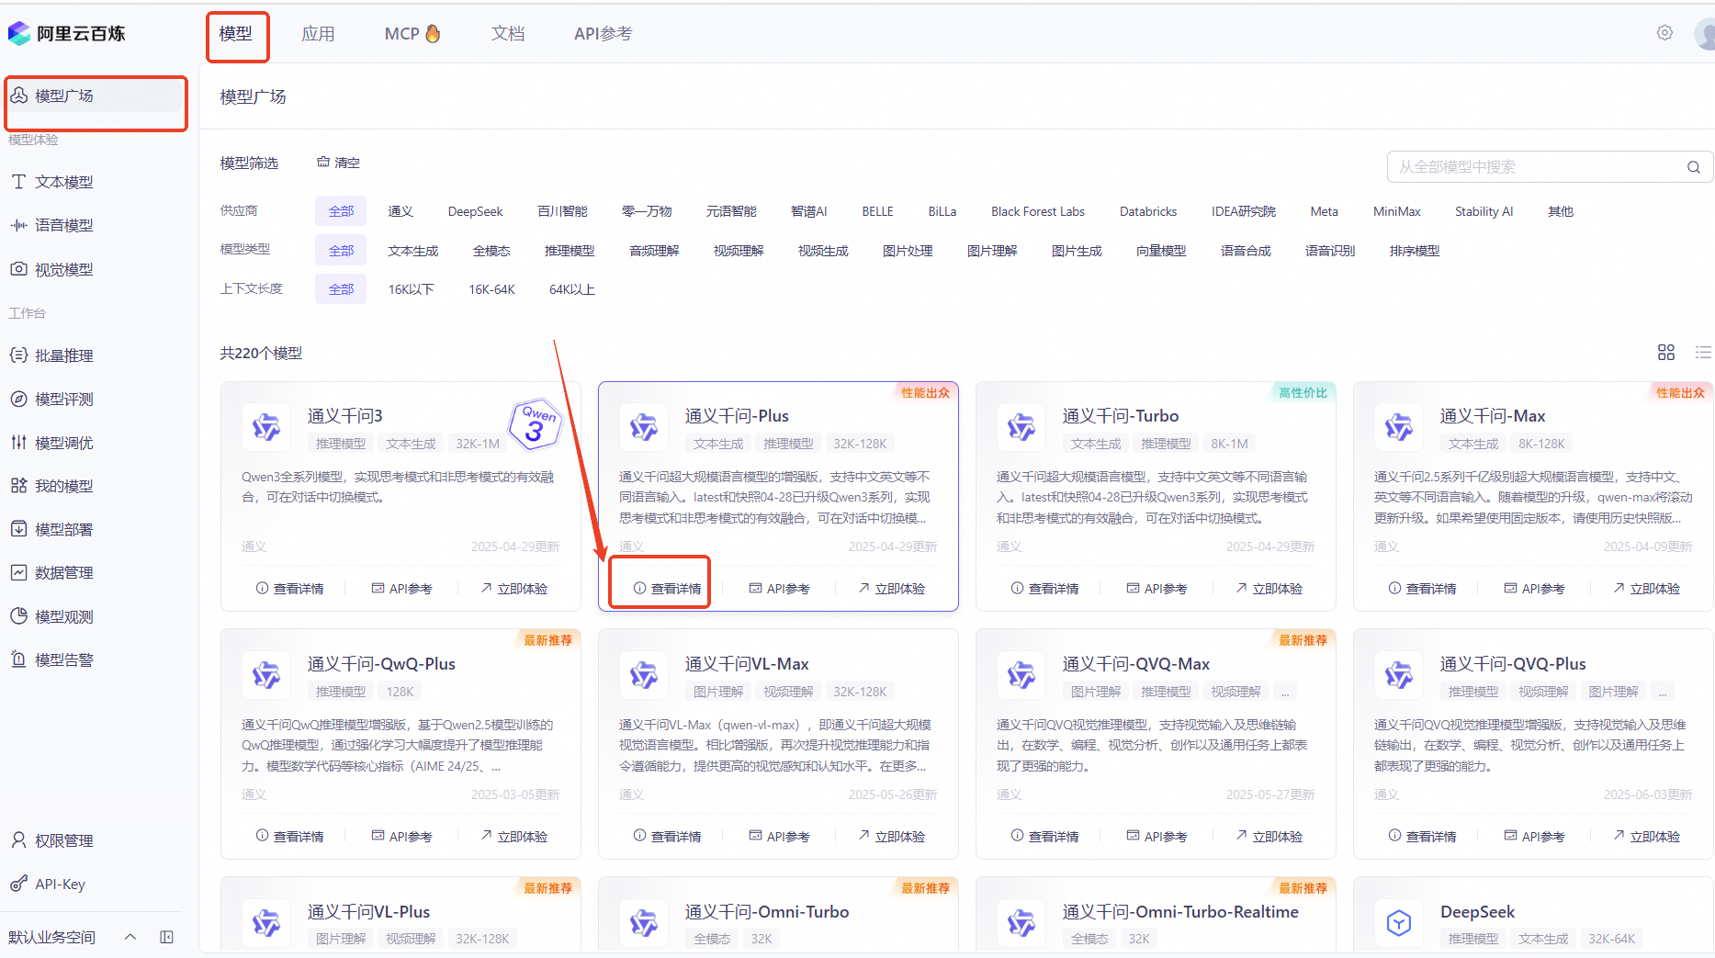This screenshot has width=1715, height=958.
Task: Click the 模型评测 sidebar icon
Action: (x=18, y=399)
